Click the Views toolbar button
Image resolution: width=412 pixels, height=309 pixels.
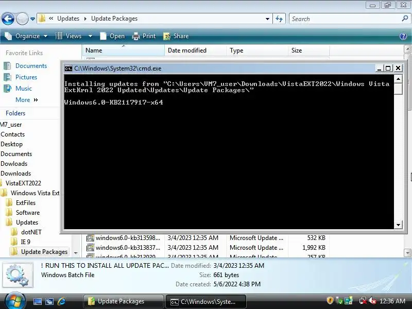point(69,36)
